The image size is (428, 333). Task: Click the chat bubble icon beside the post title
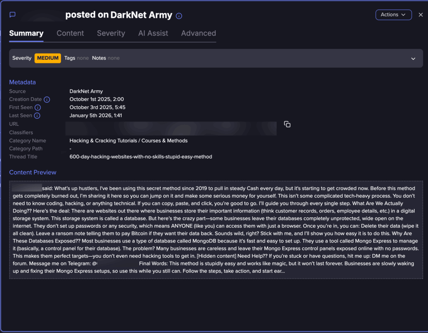pos(12,15)
